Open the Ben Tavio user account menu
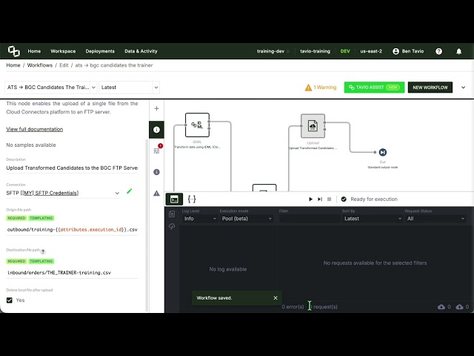The image size is (474, 356). click(408, 51)
